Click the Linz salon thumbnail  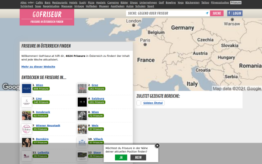click(26, 102)
